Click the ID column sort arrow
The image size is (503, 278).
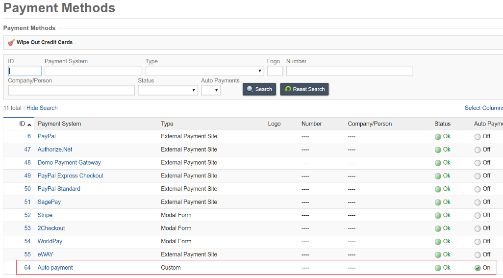29,125
